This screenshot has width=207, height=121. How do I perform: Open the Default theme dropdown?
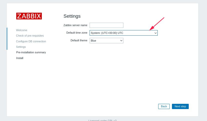pyautogui.click(x=106, y=41)
